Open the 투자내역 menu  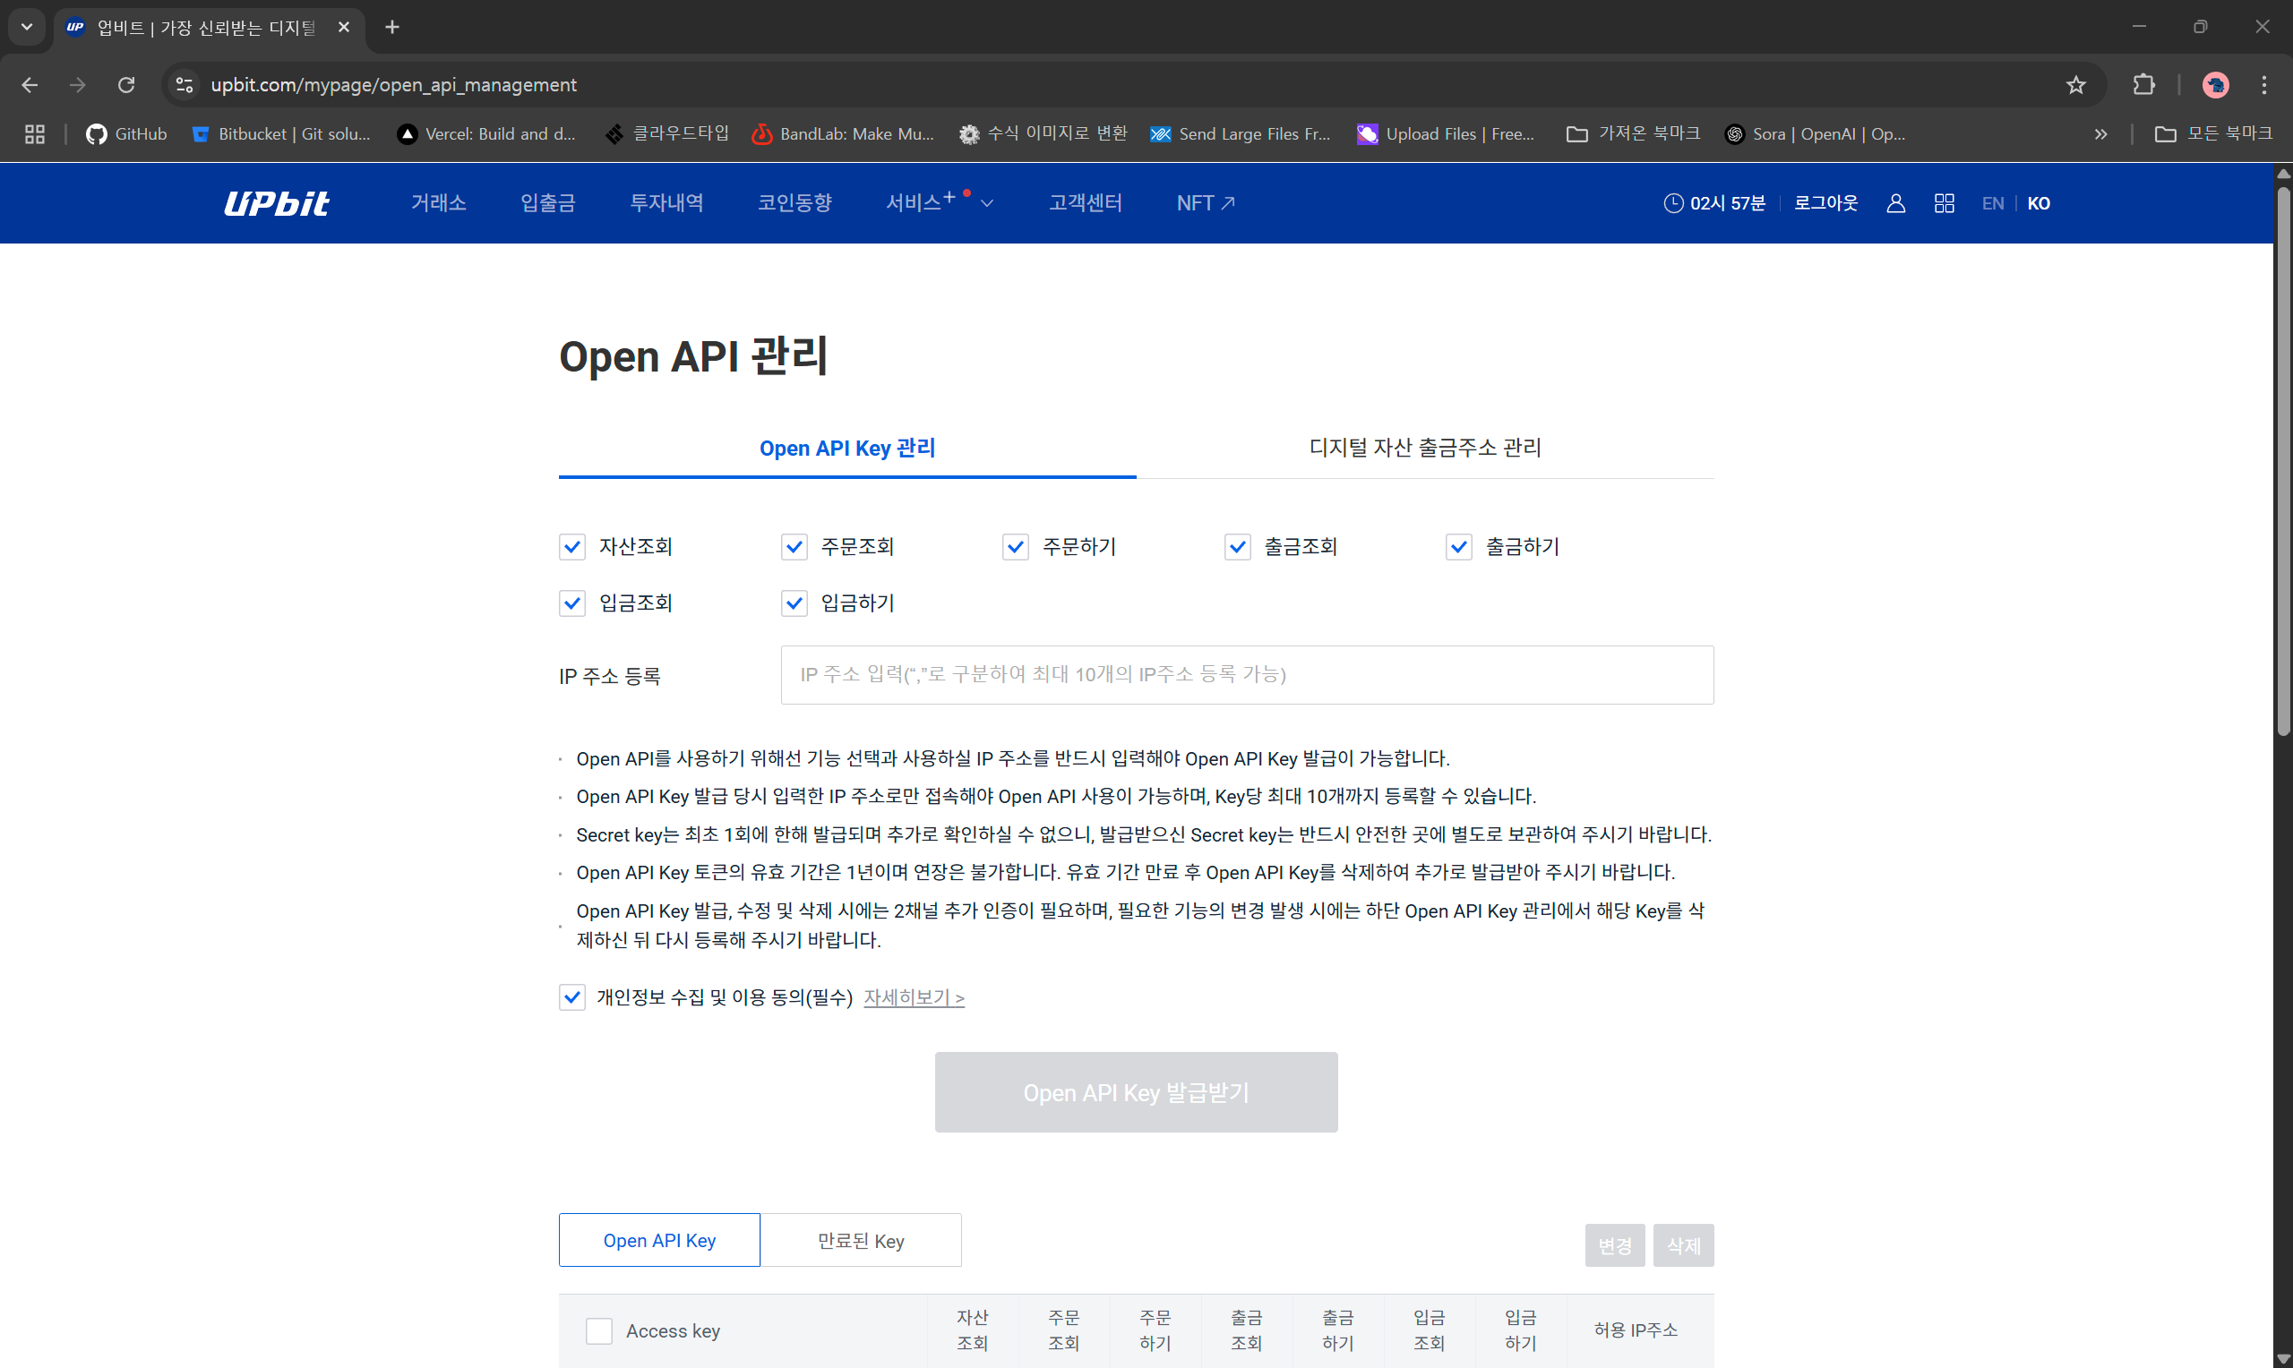pyautogui.click(x=666, y=203)
